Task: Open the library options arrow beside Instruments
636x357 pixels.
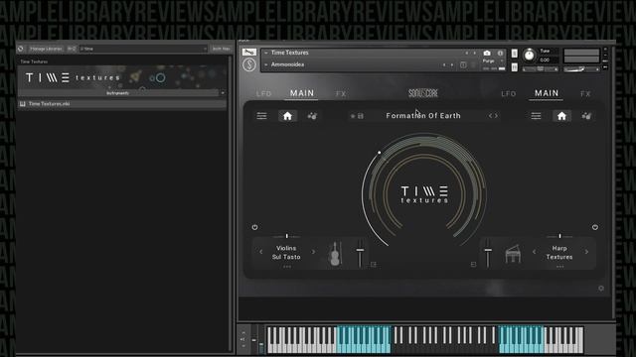Action: [223, 93]
